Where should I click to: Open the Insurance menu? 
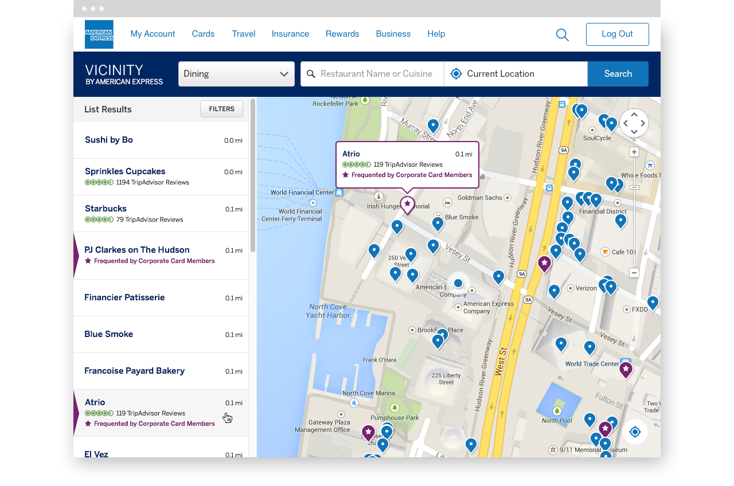click(290, 34)
